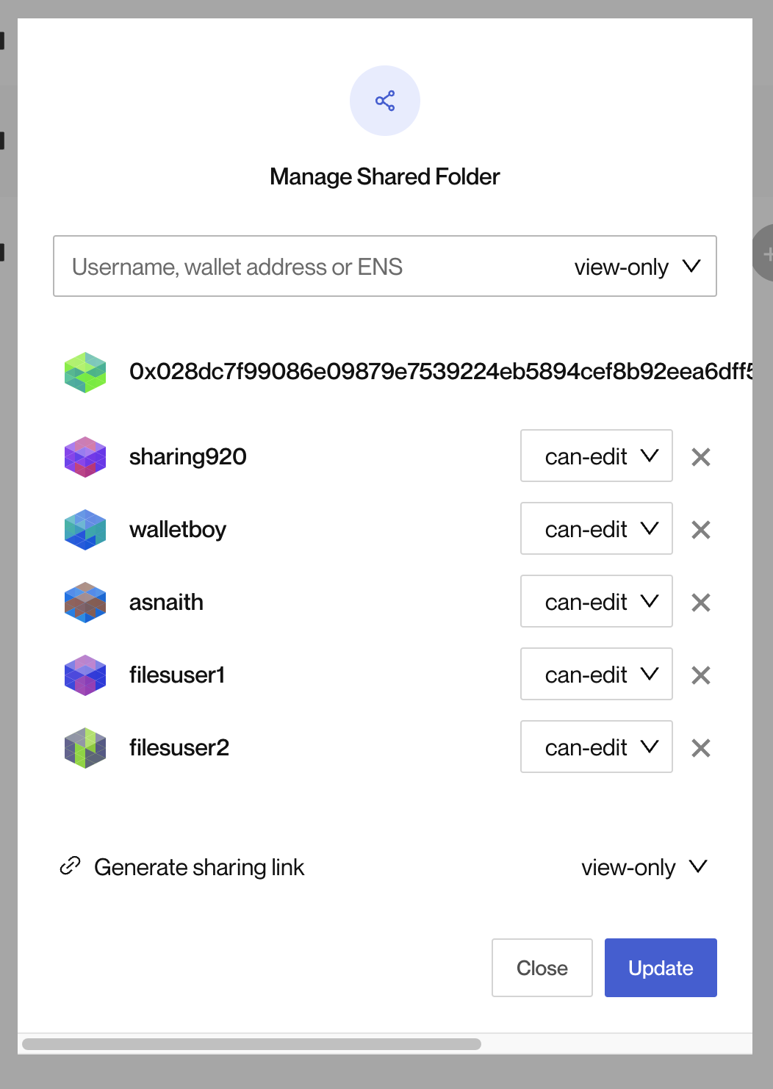The image size is (773, 1089).
Task: Click the sharing920 avatar icon
Action: pyautogui.click(x=85, y=456)
